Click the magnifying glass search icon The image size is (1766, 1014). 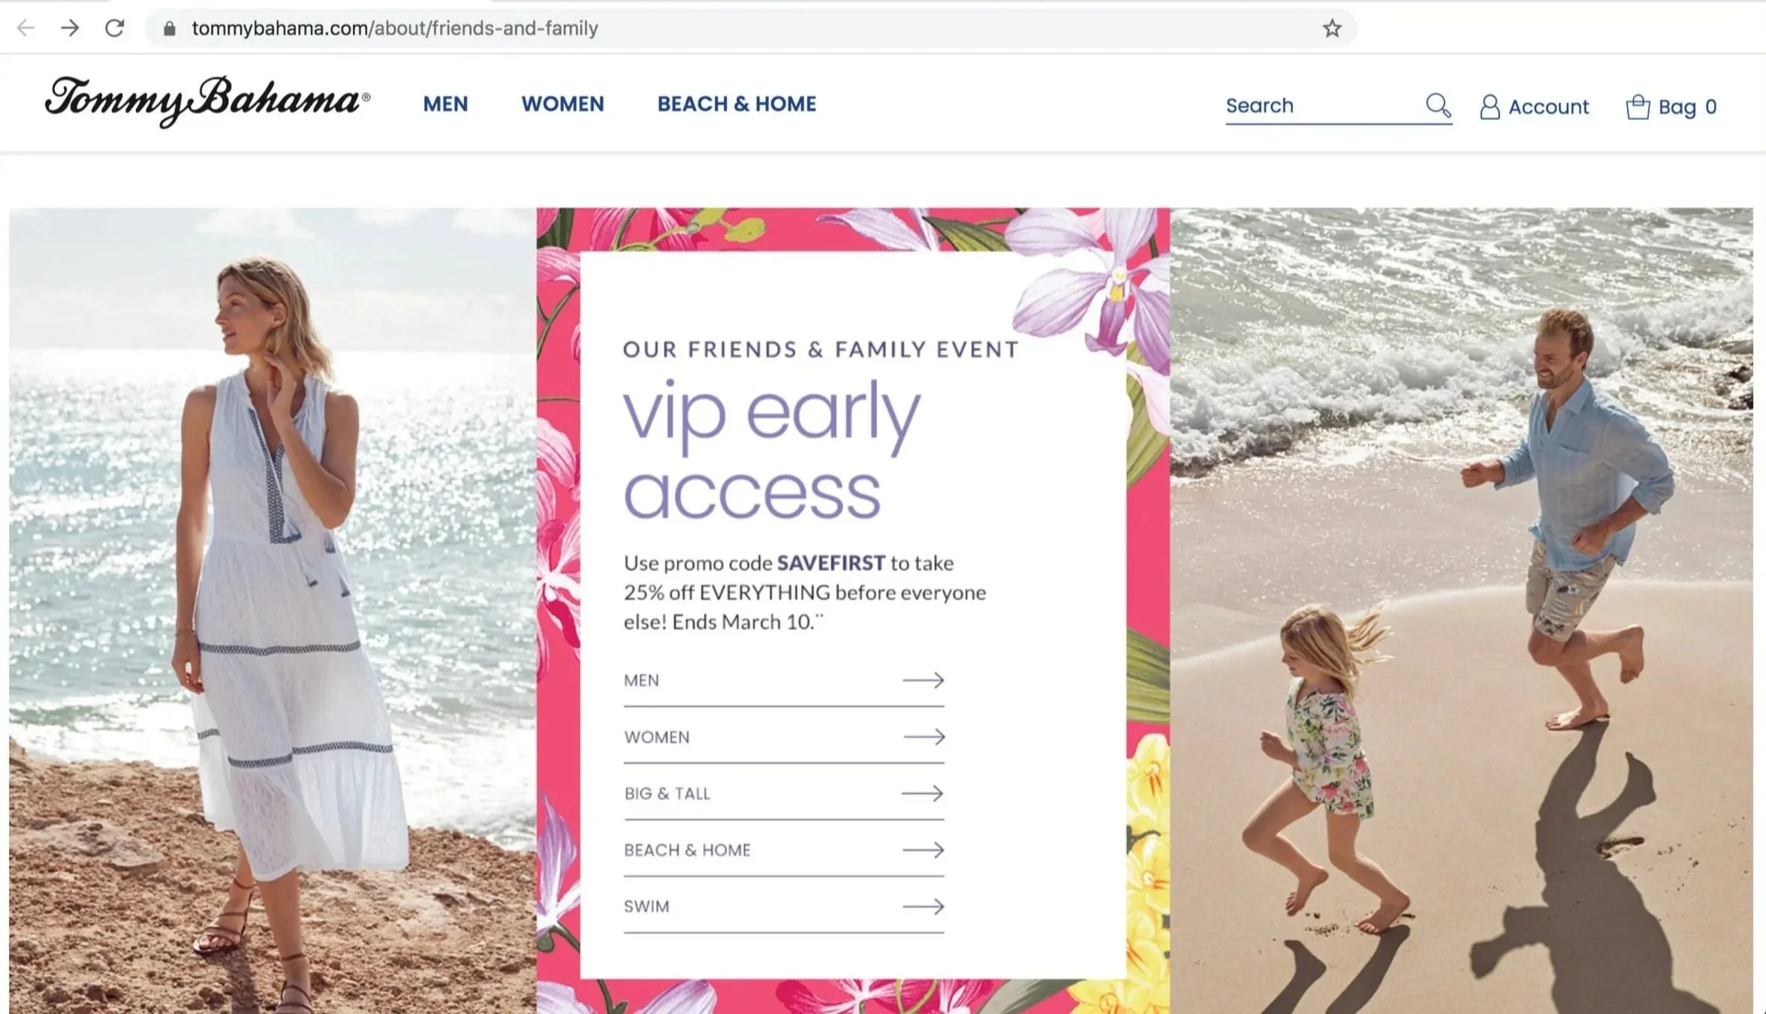point(1438,106)
